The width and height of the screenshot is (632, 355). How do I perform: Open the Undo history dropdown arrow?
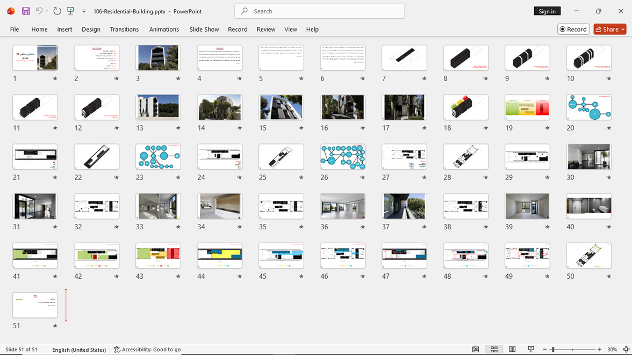pyautogui.click(x=47, y=11)
